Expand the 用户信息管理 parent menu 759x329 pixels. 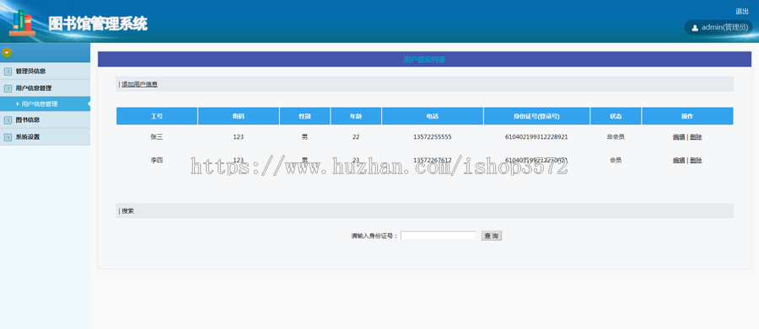[45, 88]
